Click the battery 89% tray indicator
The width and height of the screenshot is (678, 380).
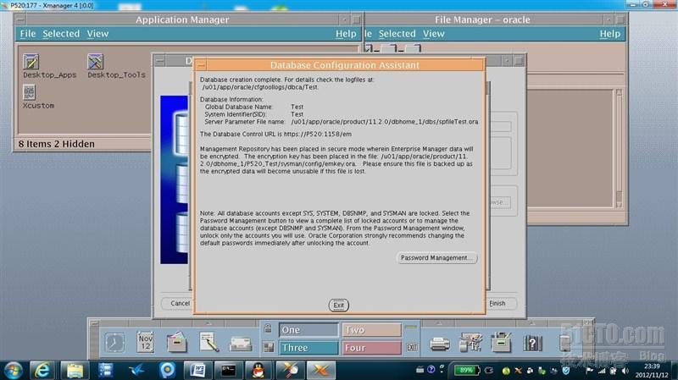467,370
